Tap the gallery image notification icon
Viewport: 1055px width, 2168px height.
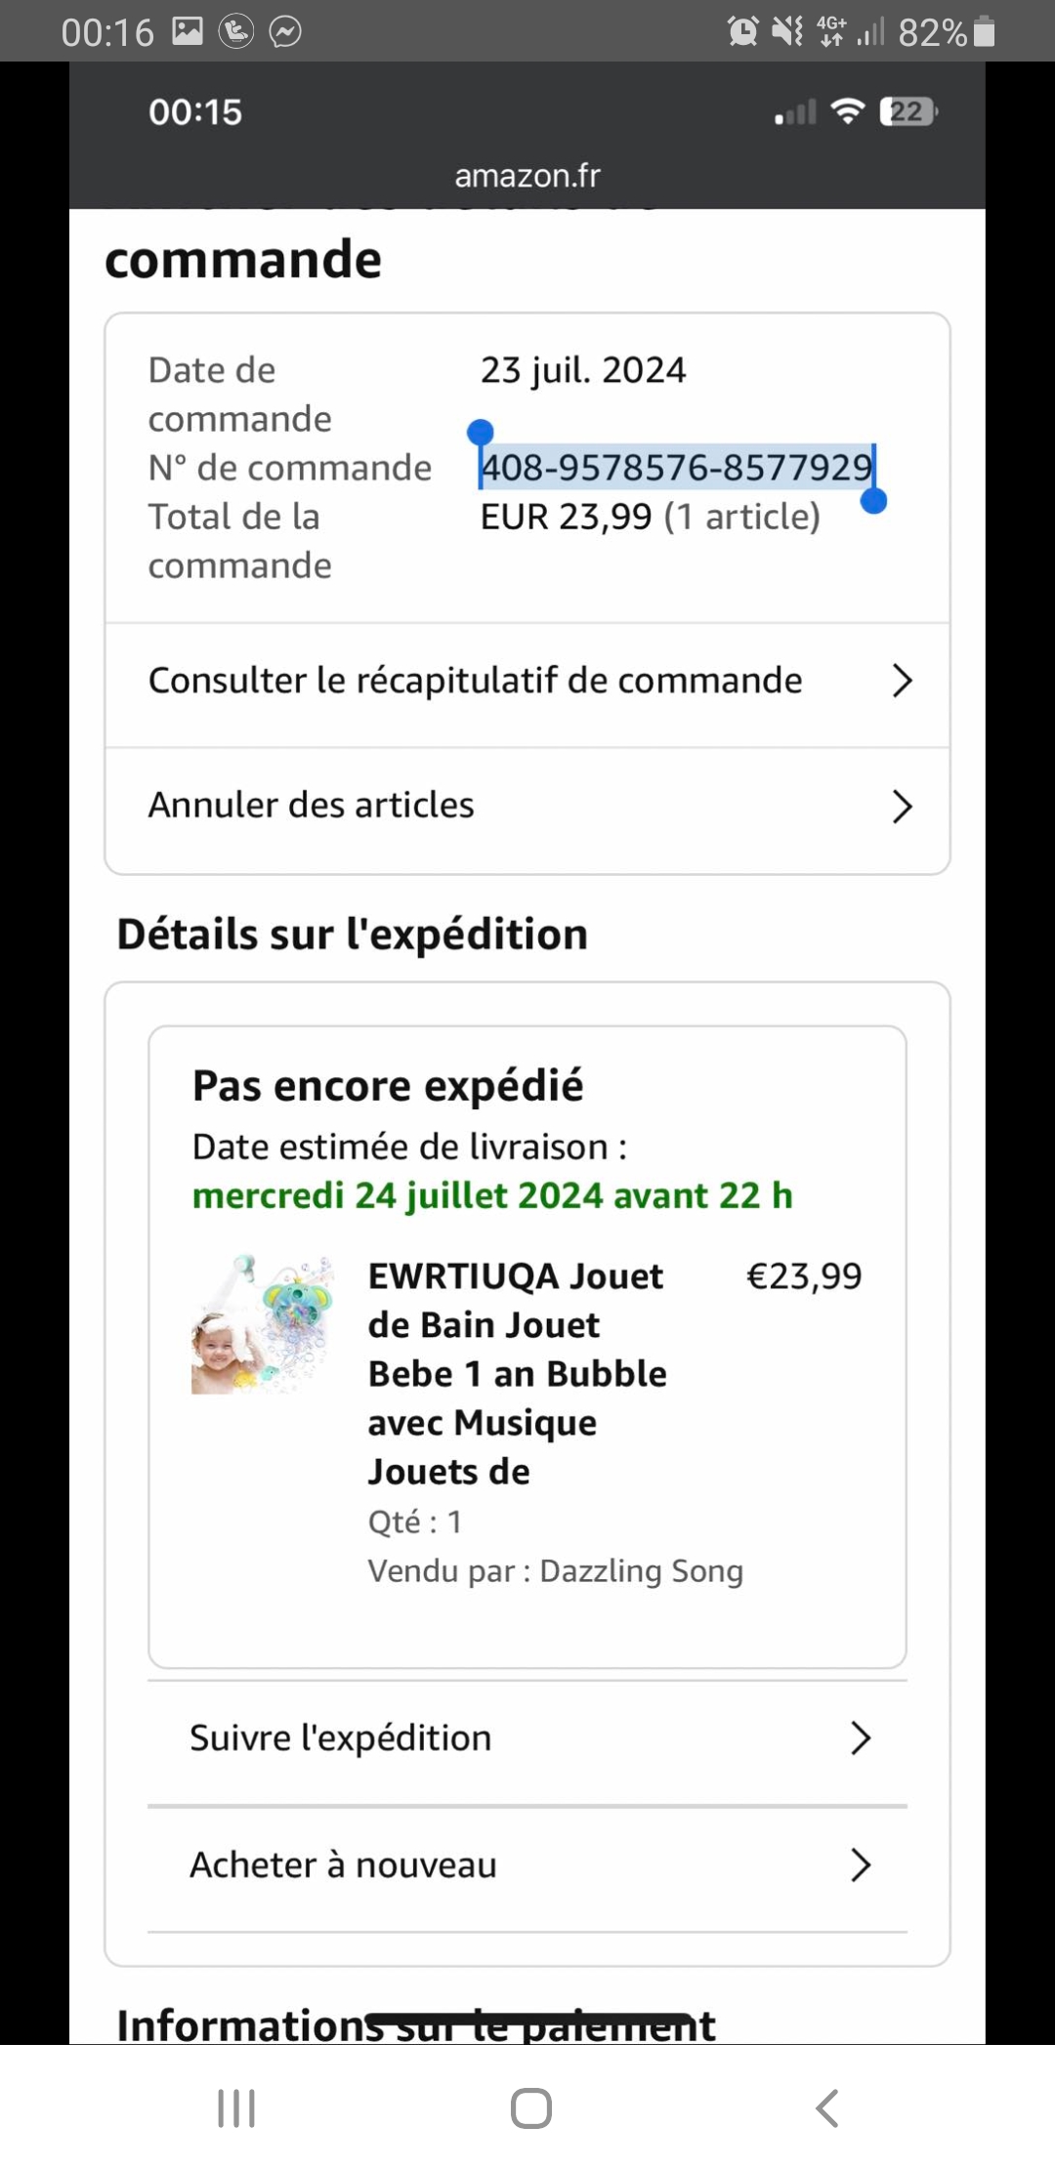[x=188, y=31]
